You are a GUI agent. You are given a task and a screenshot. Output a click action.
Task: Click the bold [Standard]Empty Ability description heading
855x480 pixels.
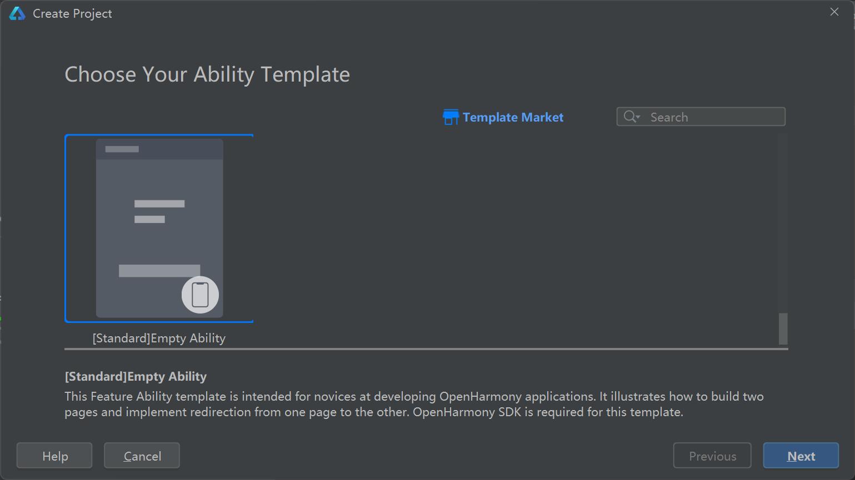tap(136, 376)
